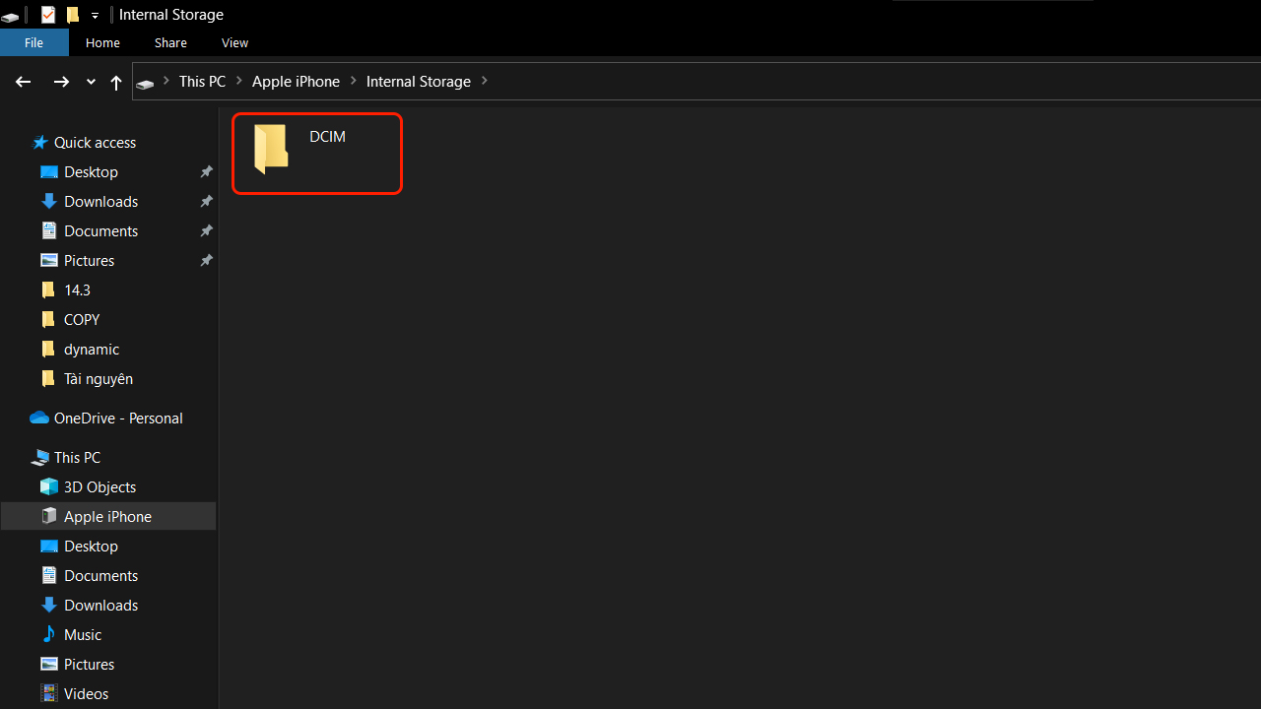Expand the breadcrumb chevron before This PC

[x=166, y=81]
